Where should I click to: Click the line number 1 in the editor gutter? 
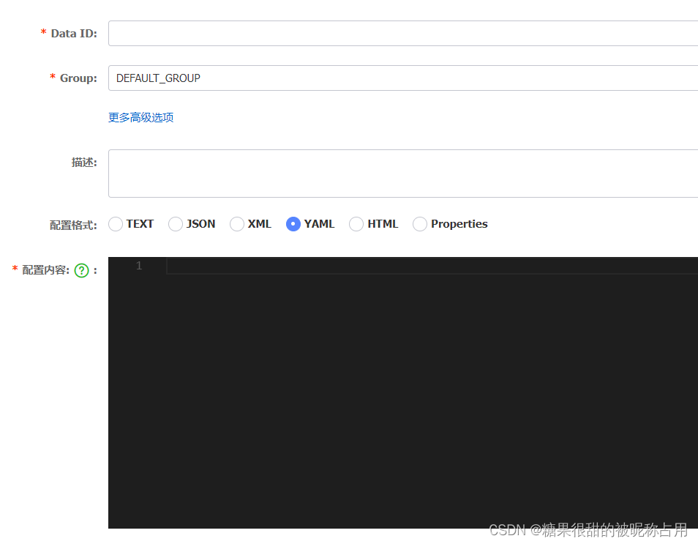pos(139,266)
